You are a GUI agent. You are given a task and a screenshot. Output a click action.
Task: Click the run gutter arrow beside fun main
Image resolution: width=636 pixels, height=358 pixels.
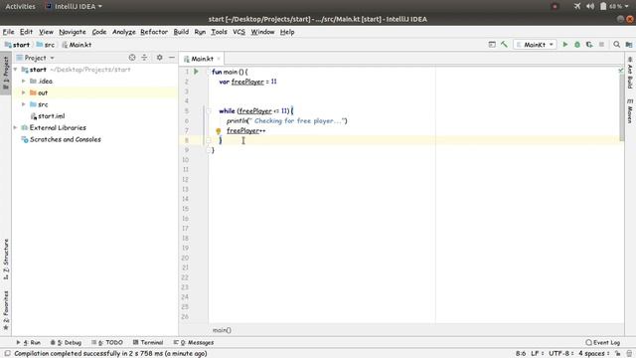tap(197, 72)
